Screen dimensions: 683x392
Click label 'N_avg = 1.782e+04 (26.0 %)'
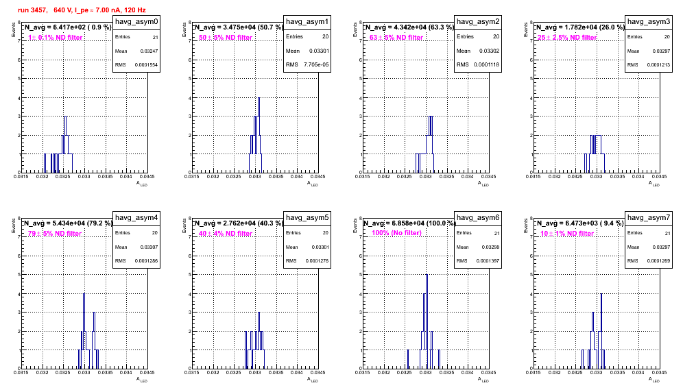point(579,27)
